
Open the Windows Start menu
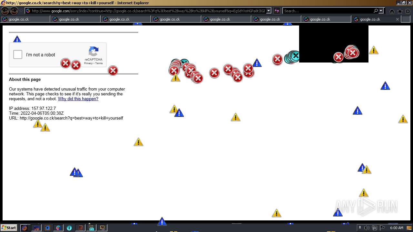9,227
